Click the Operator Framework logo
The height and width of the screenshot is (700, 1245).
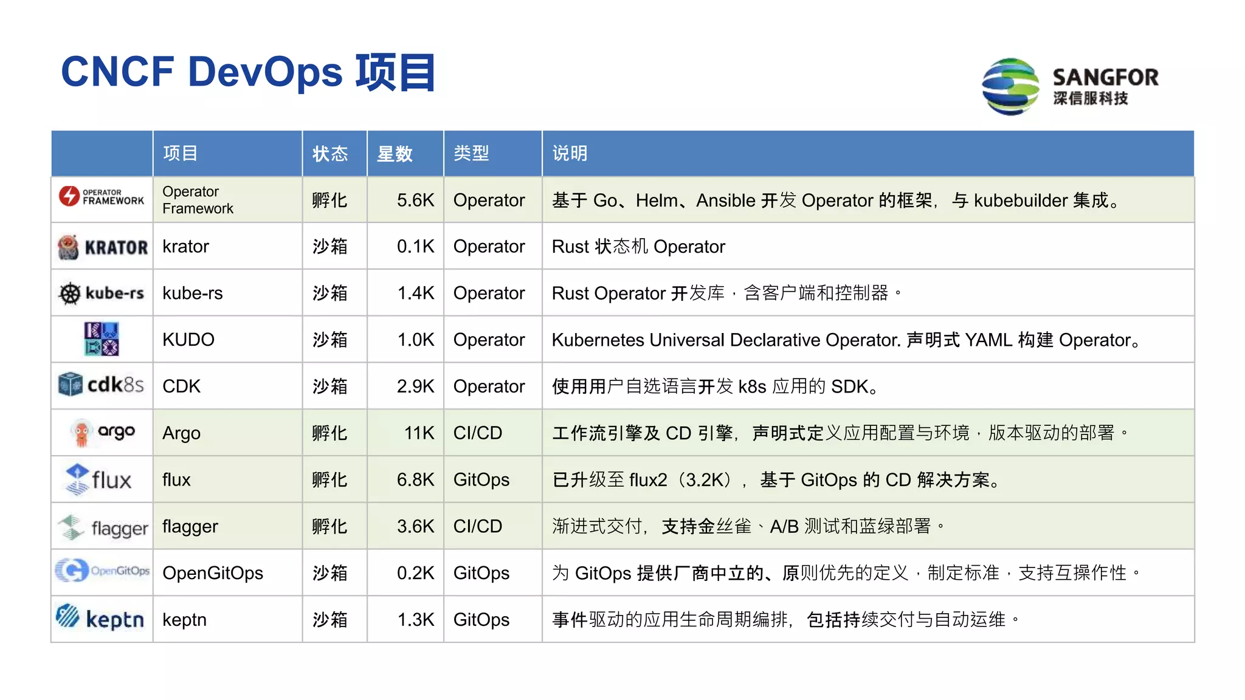pyautogui.click(x=102, y=196)
